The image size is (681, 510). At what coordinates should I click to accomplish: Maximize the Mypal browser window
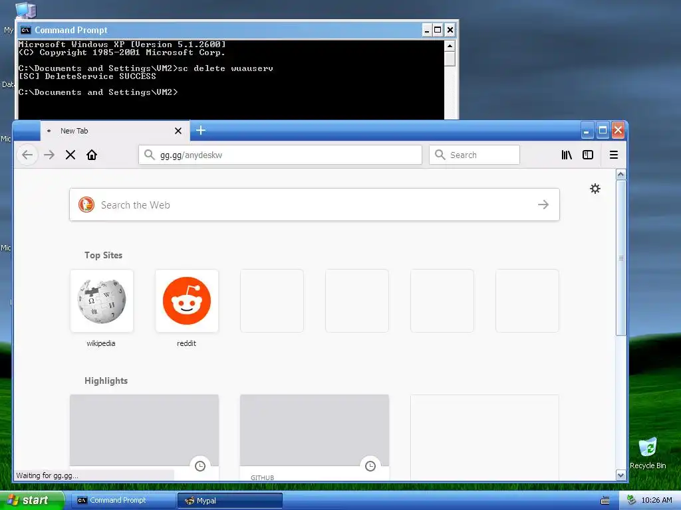tap(603, 130)
